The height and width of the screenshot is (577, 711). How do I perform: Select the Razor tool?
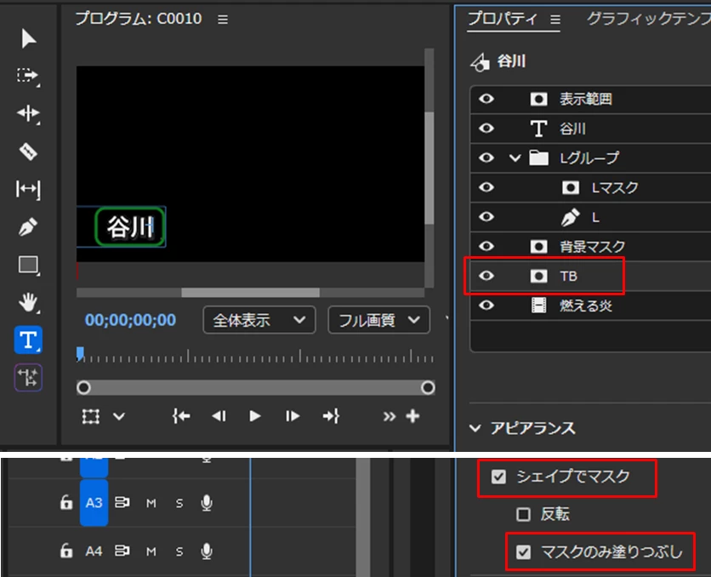pos(28,151)
